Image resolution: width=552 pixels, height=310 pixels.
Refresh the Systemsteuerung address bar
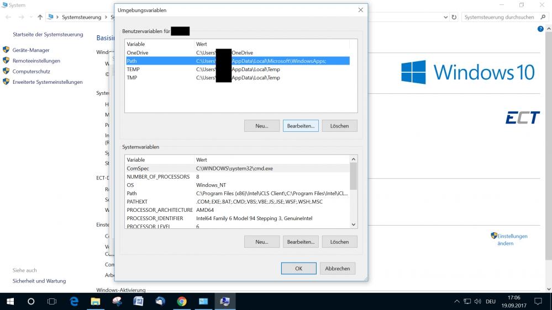pyautogui.click(x=454, y=17)
